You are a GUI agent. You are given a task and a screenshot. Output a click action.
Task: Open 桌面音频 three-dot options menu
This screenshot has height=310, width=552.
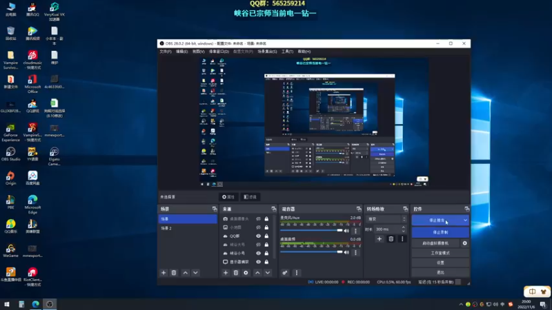(x=355, y=252)
